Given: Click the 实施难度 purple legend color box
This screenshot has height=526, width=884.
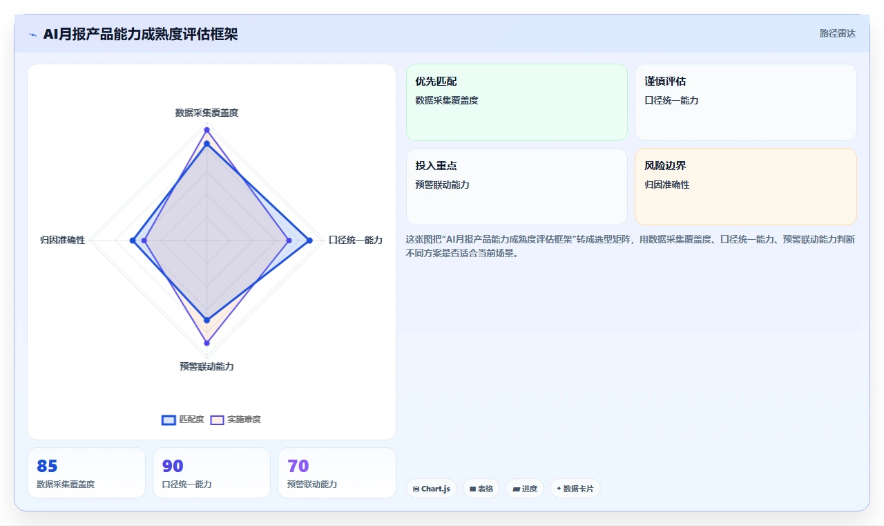Looking at the screenshot, I should [217, 420].
